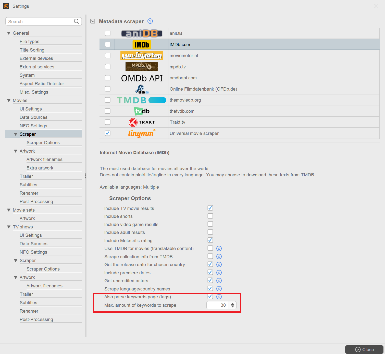385x354 pixels.
Task: Toggle Also parse keywords page checkbox
Action: pos(210,296)
